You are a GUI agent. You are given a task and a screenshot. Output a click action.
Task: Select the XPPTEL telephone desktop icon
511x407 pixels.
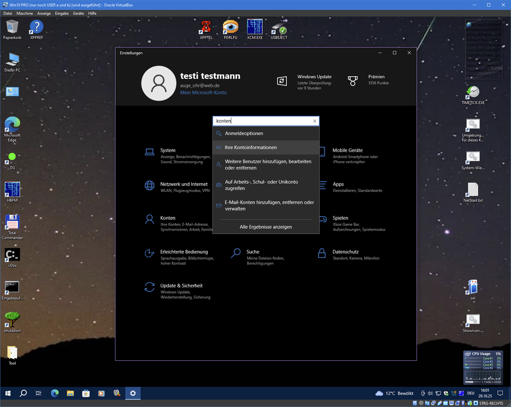206,30
